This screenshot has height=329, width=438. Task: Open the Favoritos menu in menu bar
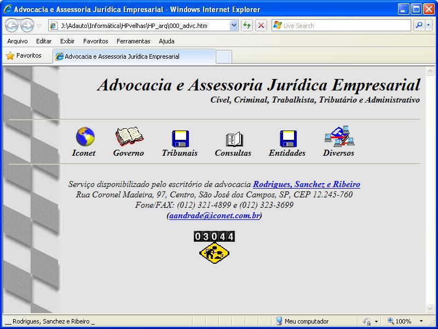click(x=95, y=41)
